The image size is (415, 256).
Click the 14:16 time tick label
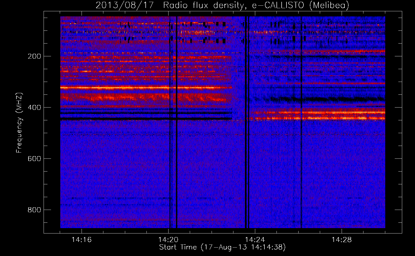(82, 240)
